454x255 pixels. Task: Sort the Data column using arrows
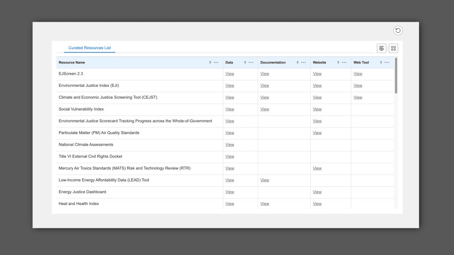[245, 62]
